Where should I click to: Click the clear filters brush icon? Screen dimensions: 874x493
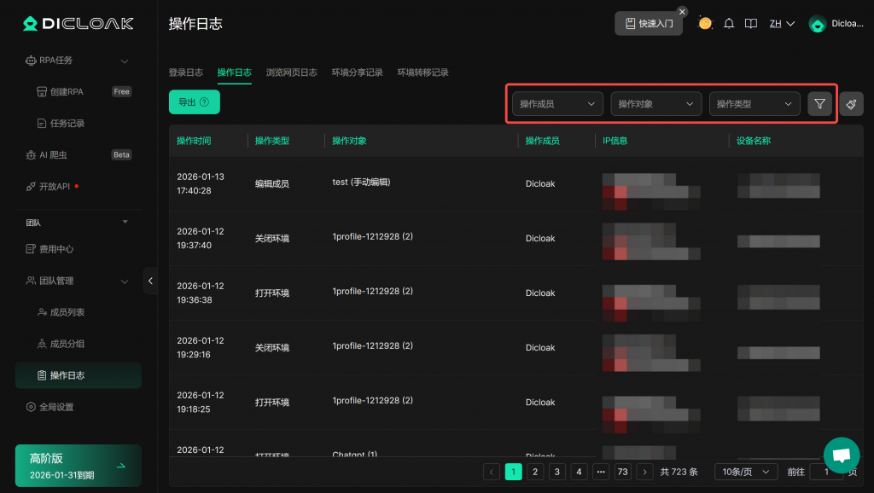pyautogui.click(x=851, y=104)
